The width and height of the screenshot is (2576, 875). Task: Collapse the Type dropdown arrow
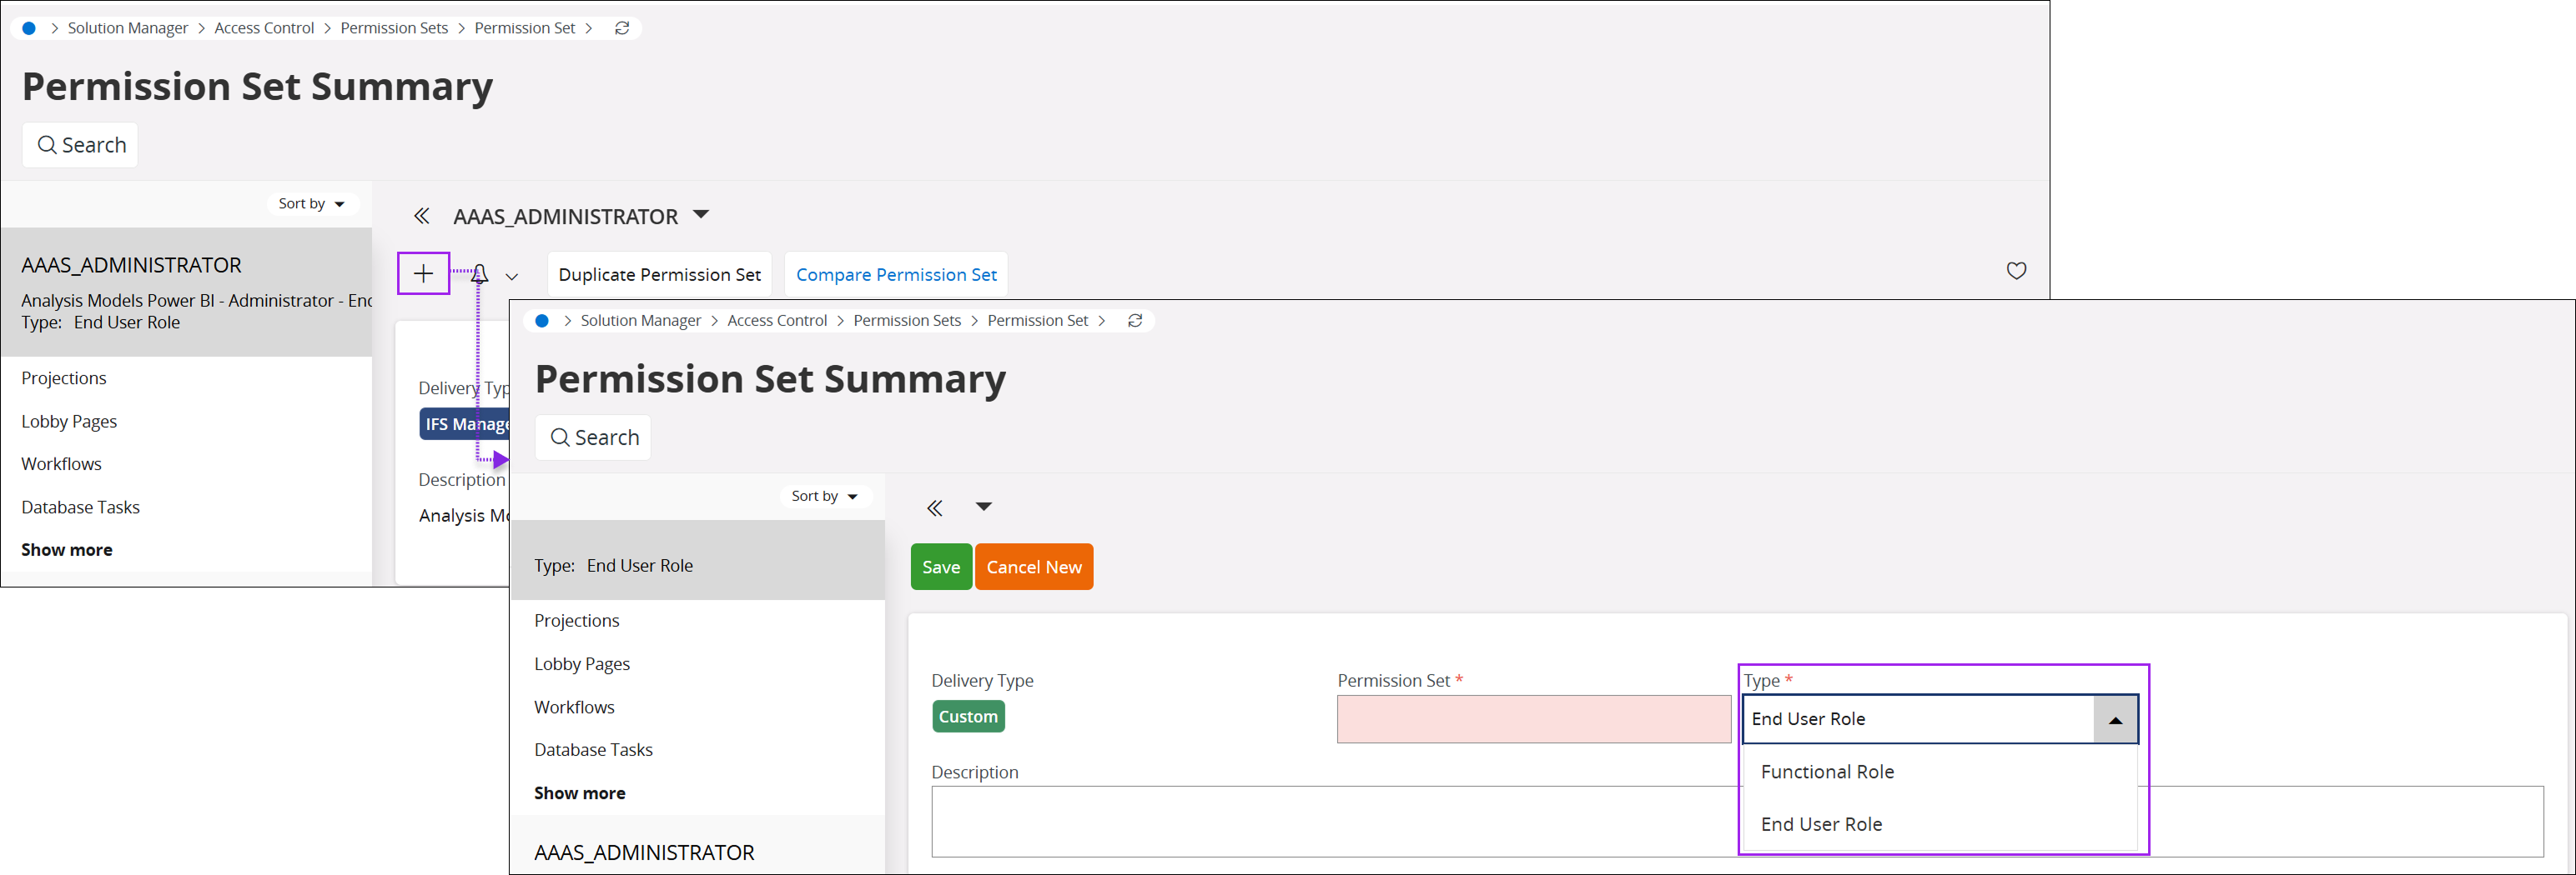coord(2115,719)
